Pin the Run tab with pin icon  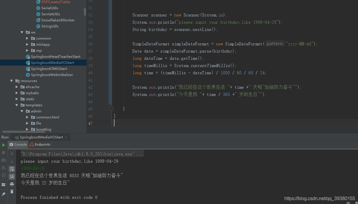pyautogui.click(x=3, y=194)
